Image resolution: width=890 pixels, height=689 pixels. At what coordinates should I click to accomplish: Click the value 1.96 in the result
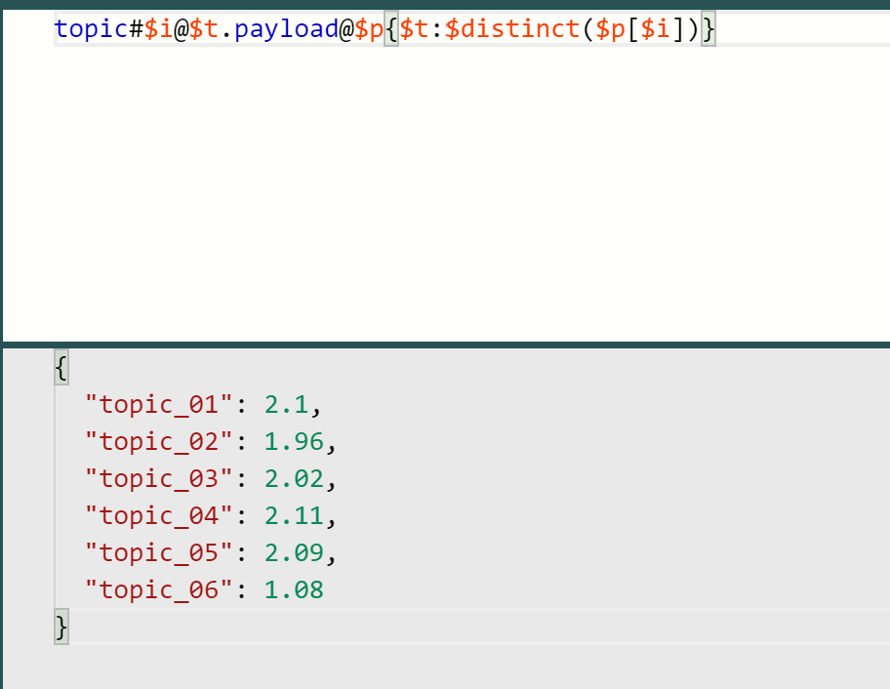tap(294, 441)
